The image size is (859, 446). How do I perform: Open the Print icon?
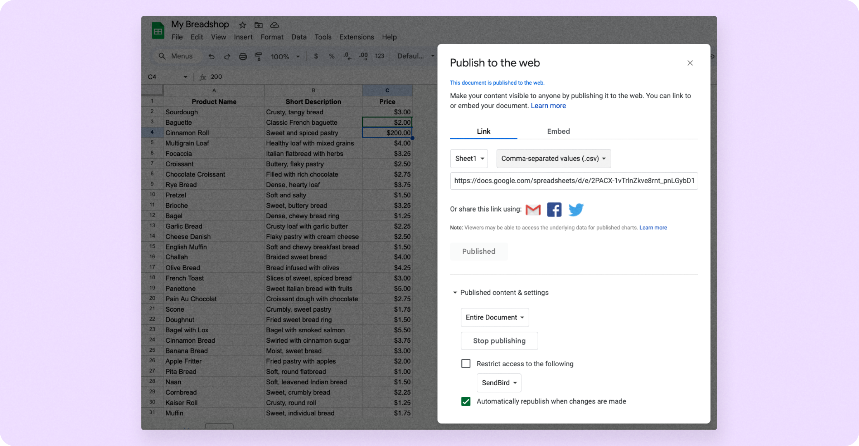pos(243,56)
